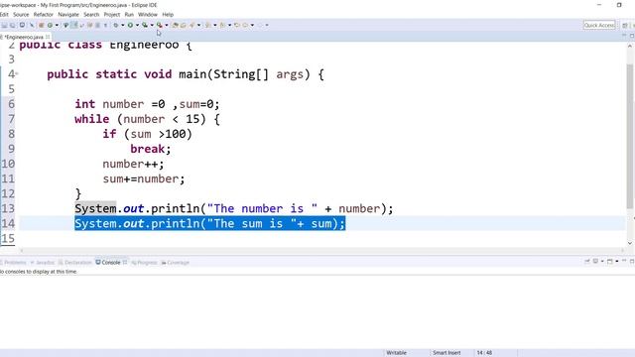
Task: Click 'while (number < 15) {' code line
Action: (147, 119)
